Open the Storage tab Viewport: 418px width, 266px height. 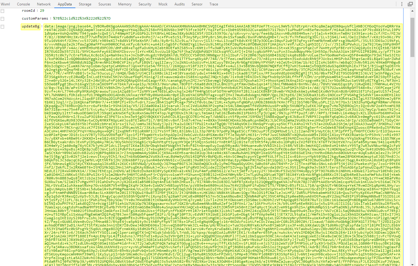[85, 4]
